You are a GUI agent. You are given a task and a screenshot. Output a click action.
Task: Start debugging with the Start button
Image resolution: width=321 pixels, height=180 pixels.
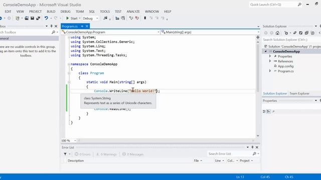coord(72,18)
